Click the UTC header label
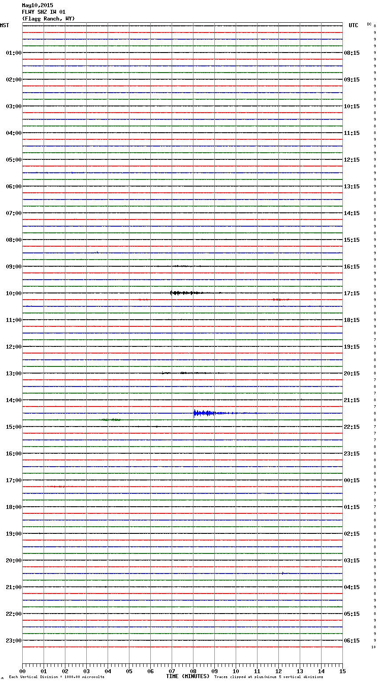Screen dimensions: 378x683 (x=354, y=25)
